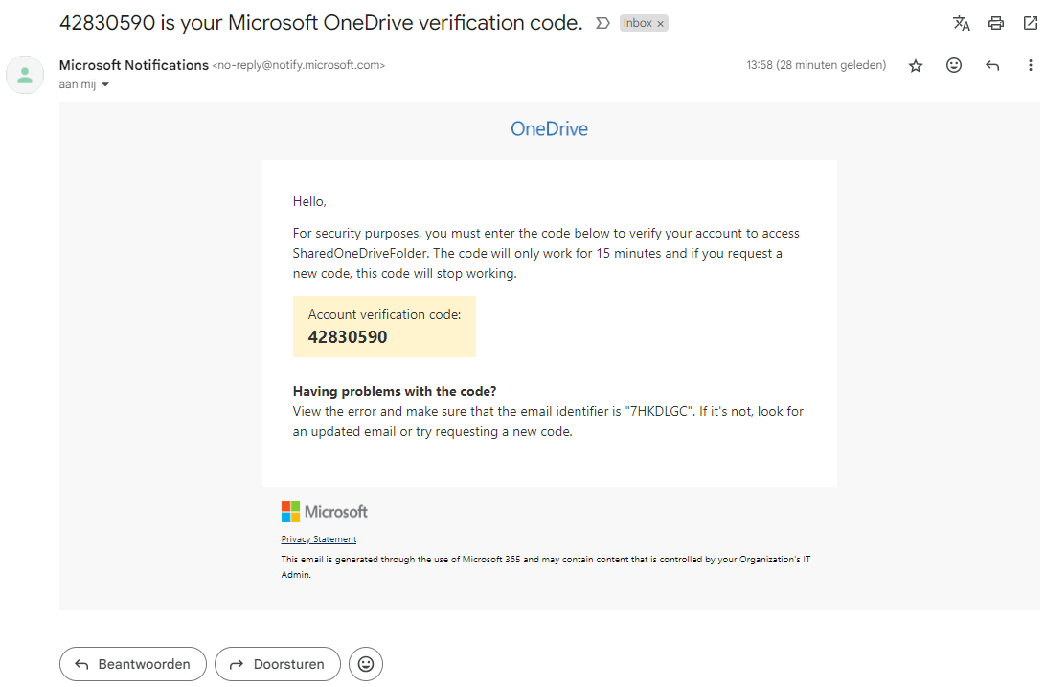This screenshot has width=1045, height=687.
Task: Print this email using printer icon
Action: (996, 23)
